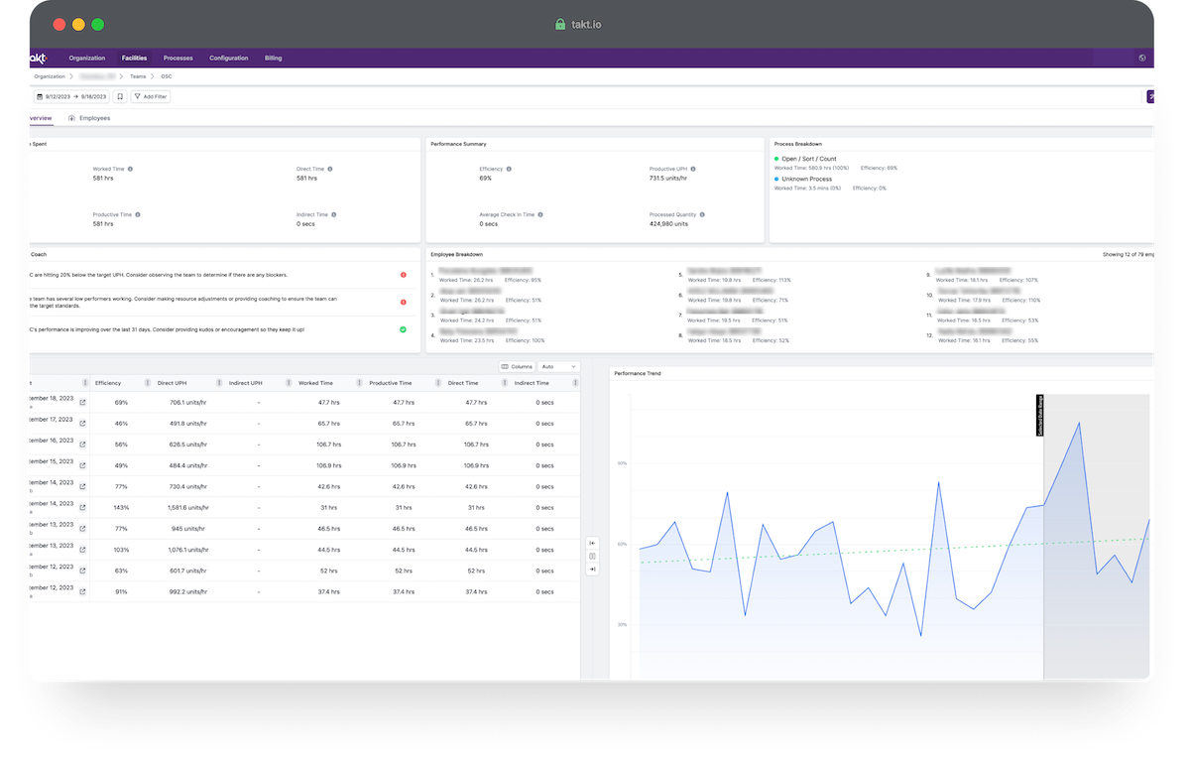Click the red alert icon for the target UPH insight
Viewport: 1190px width, 765px height.
[404, 275]
